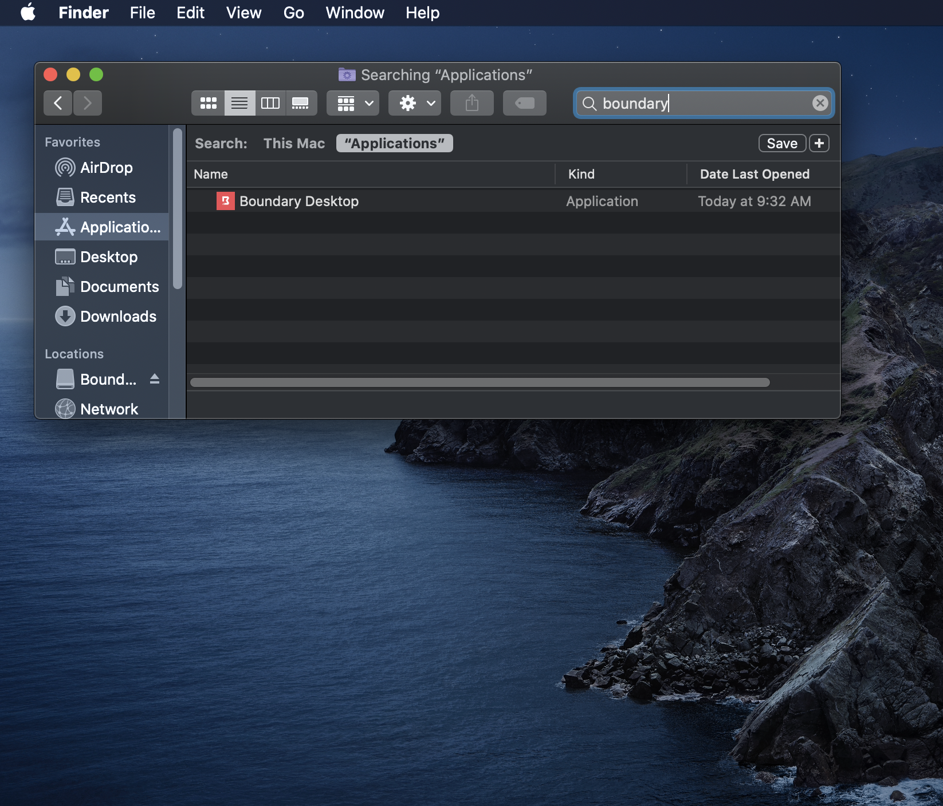Click the Locations section header

pos(74,354)
